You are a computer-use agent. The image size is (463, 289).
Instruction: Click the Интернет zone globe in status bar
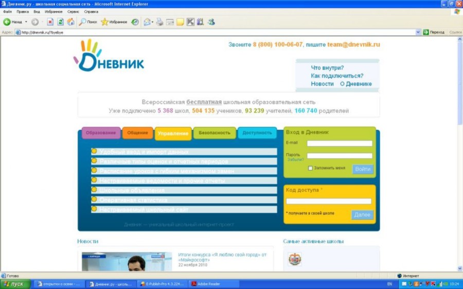click(x=399, y=276)
